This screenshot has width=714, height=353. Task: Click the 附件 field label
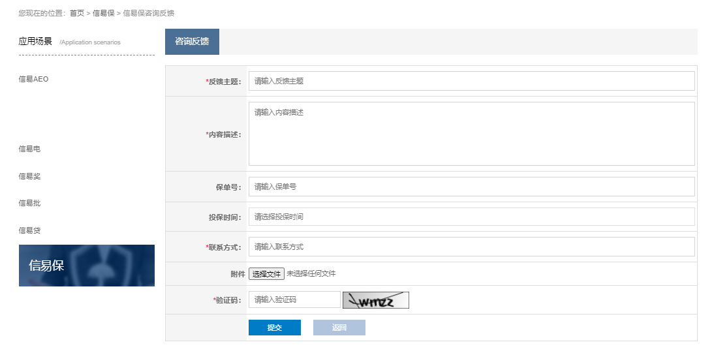coord(238,274)
